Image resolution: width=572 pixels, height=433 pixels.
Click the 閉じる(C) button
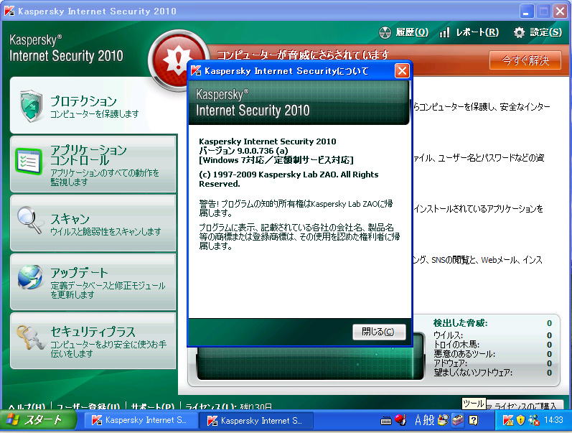pos(379,332)
